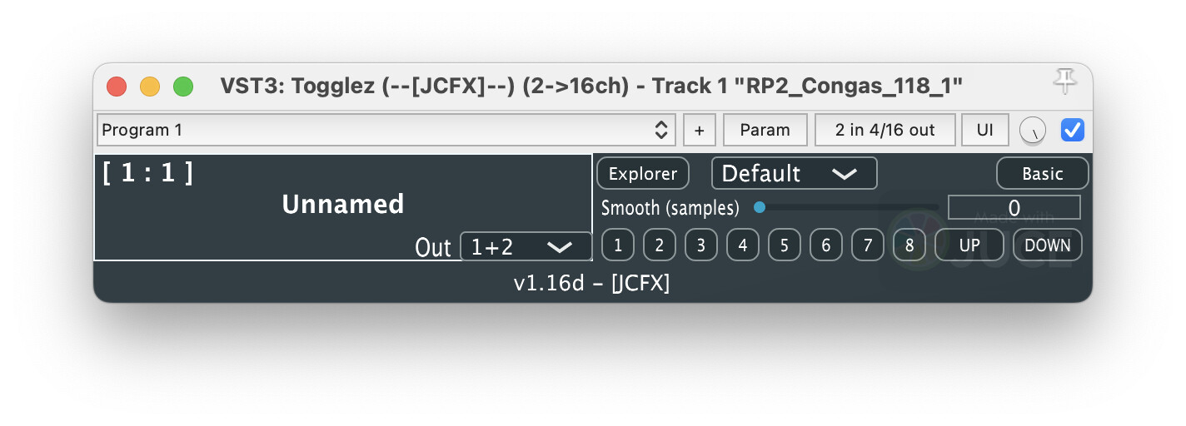
Task: Click the Smooth samples value field
Action: [x=1014, y=208]
